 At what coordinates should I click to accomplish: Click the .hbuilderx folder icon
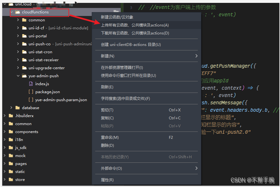[x=11, y=116]
